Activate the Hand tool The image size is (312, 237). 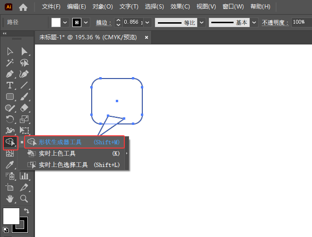point(10,199)
